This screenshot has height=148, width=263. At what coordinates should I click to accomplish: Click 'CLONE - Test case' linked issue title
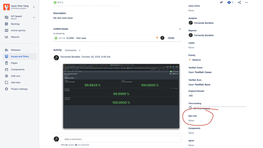coord(76,38)
